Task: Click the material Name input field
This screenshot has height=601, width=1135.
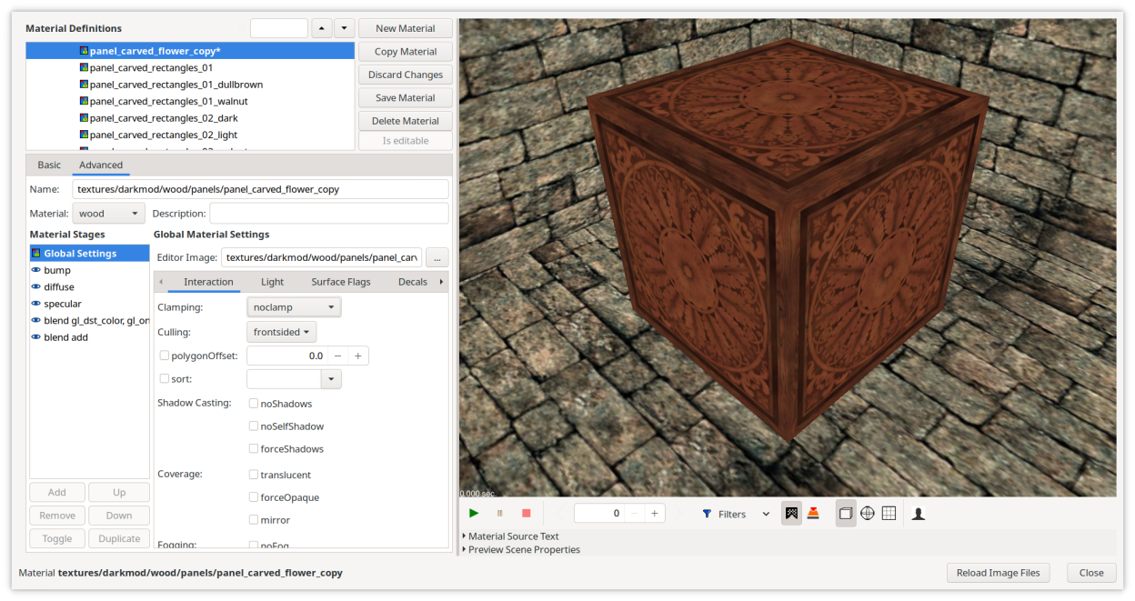Action: 260,189
